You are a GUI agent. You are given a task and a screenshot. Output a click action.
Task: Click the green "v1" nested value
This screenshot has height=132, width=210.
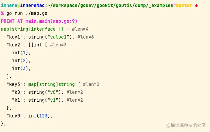pos(53,100)
